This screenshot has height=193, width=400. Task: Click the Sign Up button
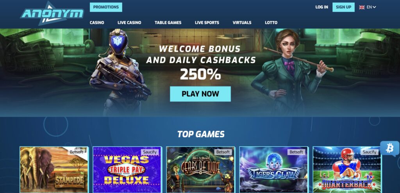click(x=343, y=7)
